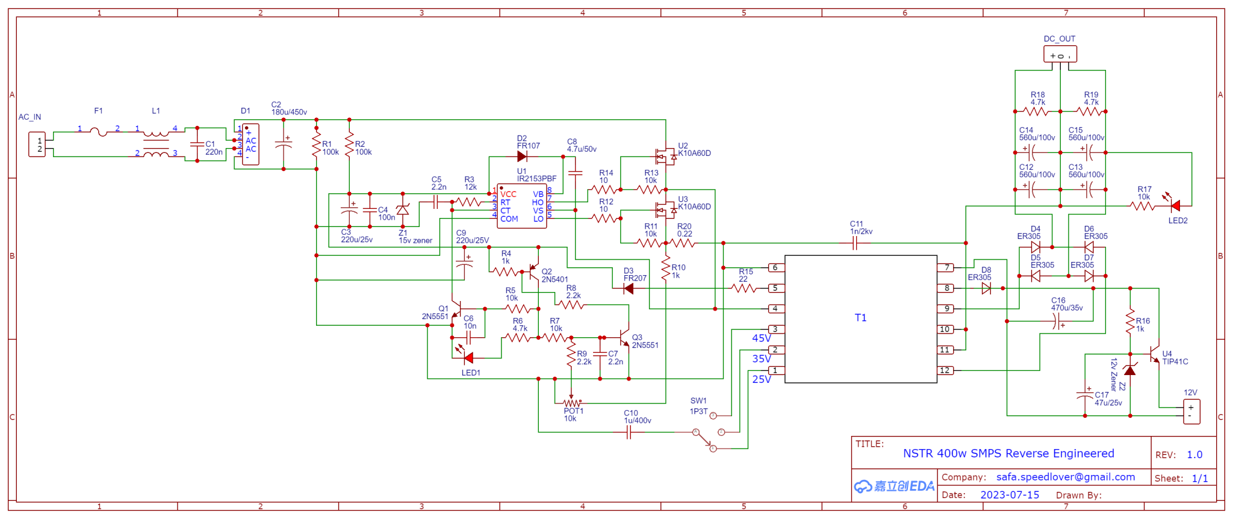The image size is (1233, 519).
Task: Select the Q3 2N5551 transistor symbol
Action: [624, 337]
